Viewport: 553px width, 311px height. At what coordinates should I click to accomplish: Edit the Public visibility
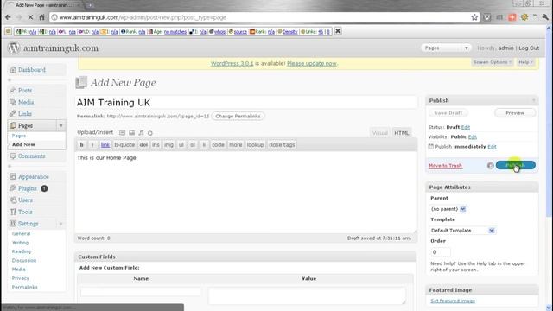[473, 137]
